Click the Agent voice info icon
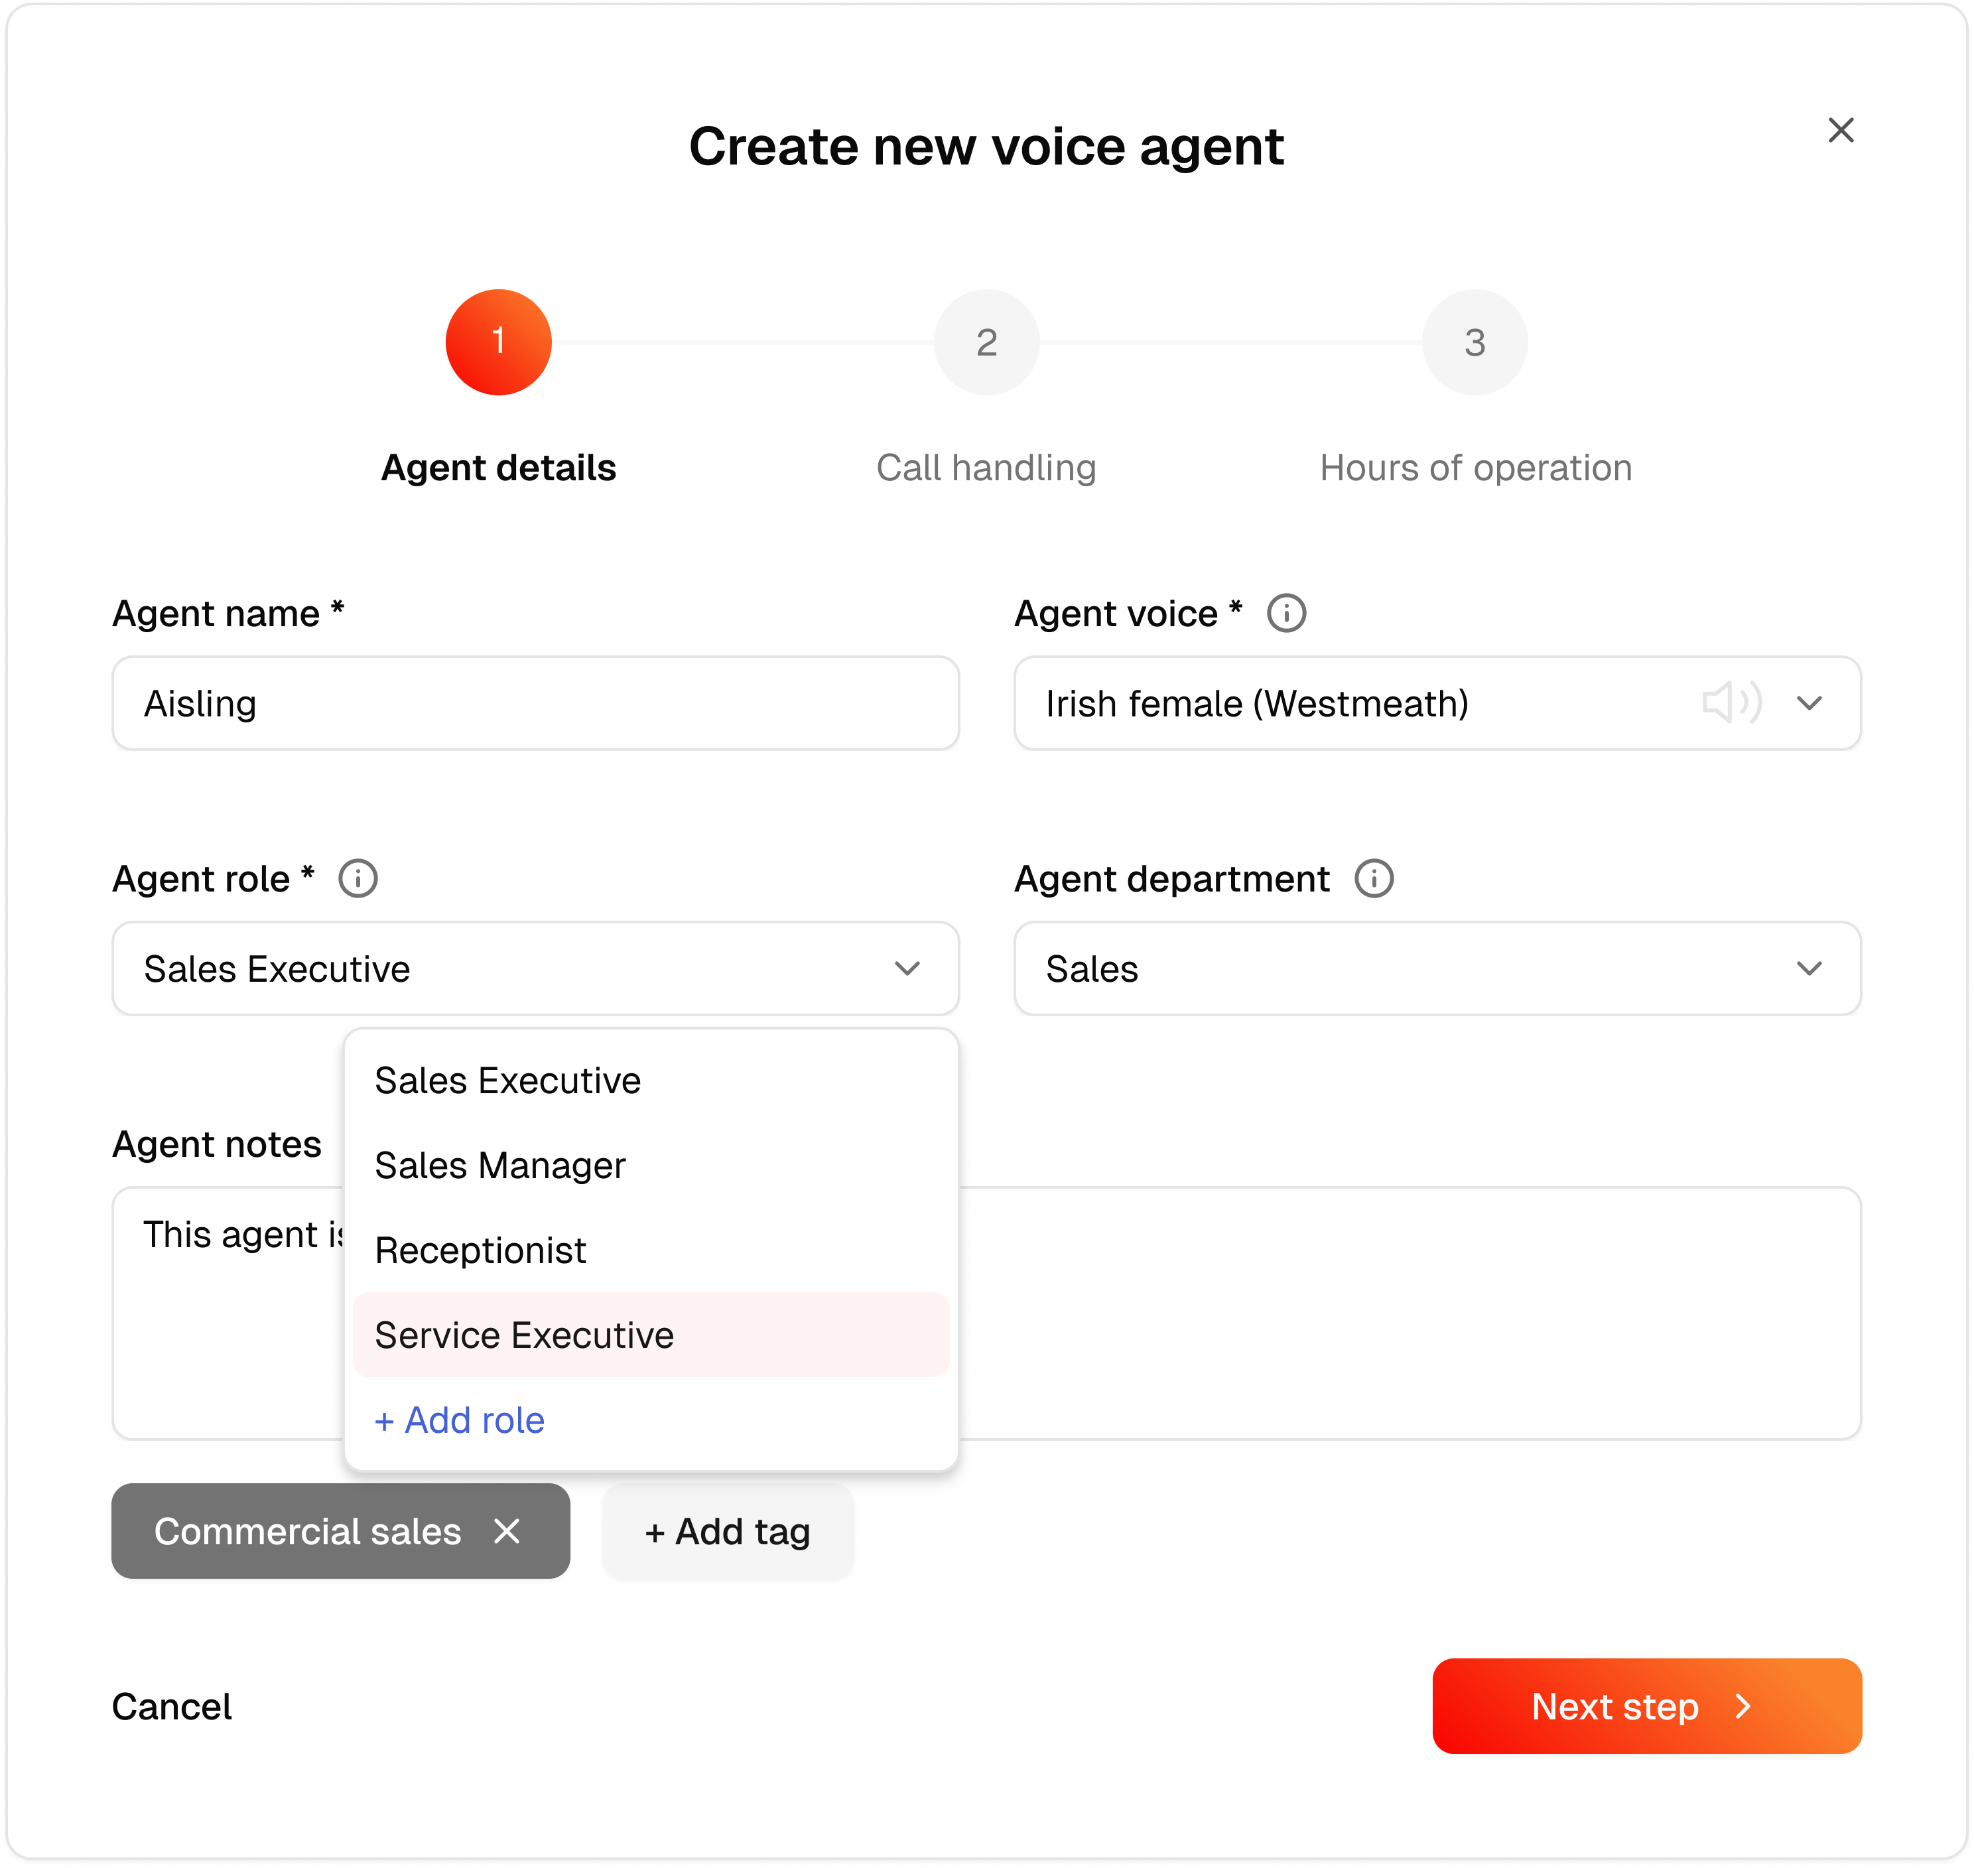 coord(1286,614)
